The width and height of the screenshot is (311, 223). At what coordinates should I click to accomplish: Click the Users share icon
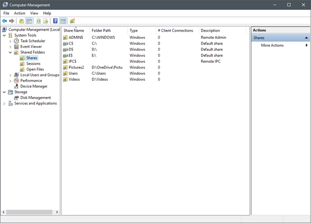coord(65,73)
